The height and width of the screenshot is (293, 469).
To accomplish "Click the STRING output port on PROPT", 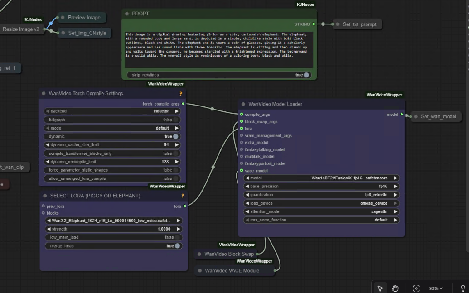I will pos(314,24).
